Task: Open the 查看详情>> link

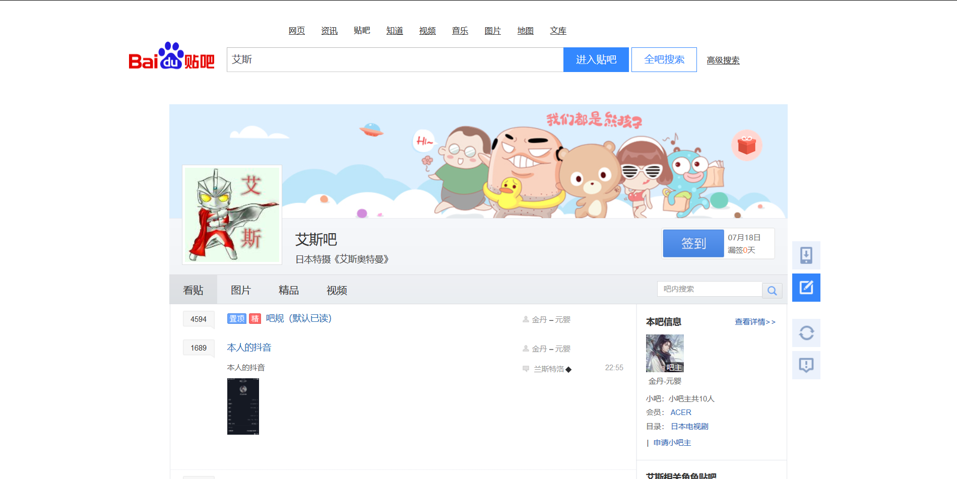Action: point(755,322)
